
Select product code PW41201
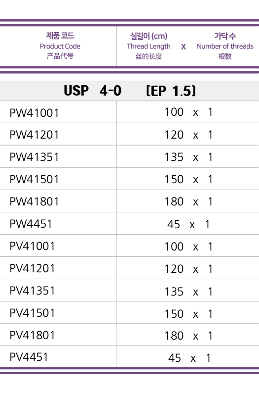34,135
